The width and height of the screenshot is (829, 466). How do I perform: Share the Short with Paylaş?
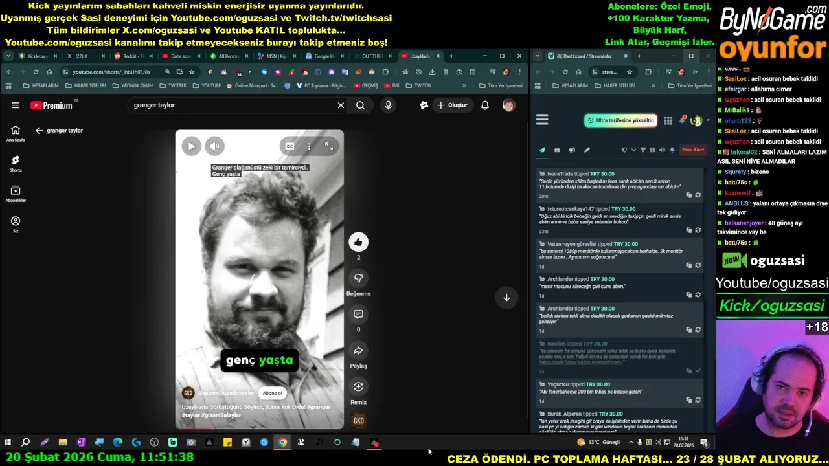[x=358, y=351]
